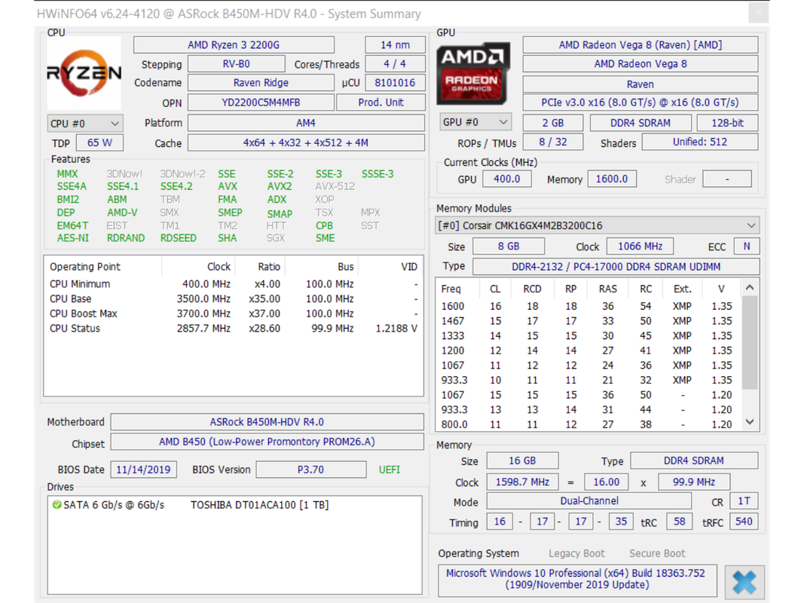Click the 800.0 frequency timing row
This screenshot has height=603, width=804.
click(x=588, y=424)
